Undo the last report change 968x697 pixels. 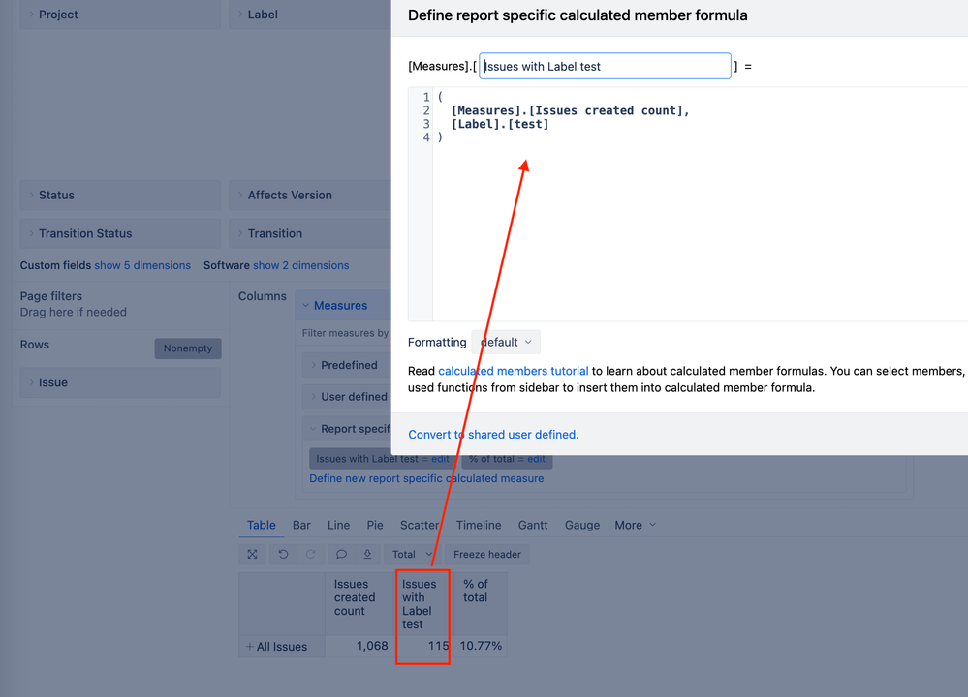pyautogui.click(x=281, y=554)
